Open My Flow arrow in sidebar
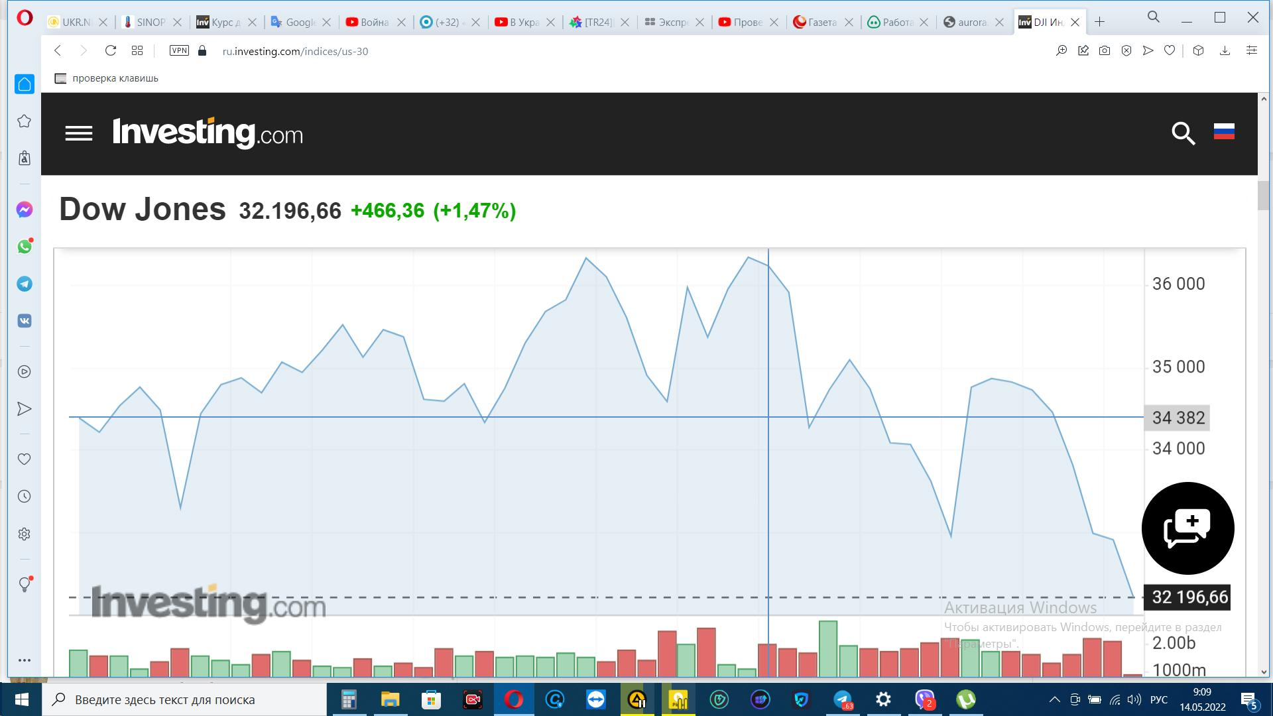Image resolution: width=1273 pixels, height=716 pixels. tap(25, 409)
